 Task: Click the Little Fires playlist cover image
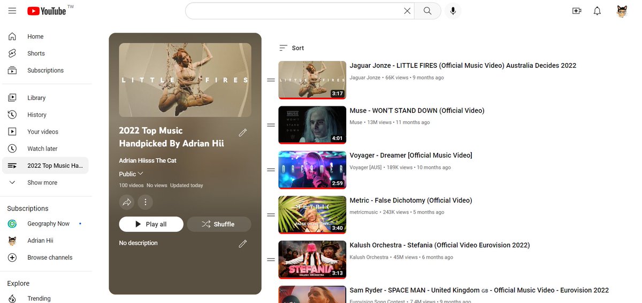[x=185, y=80]
